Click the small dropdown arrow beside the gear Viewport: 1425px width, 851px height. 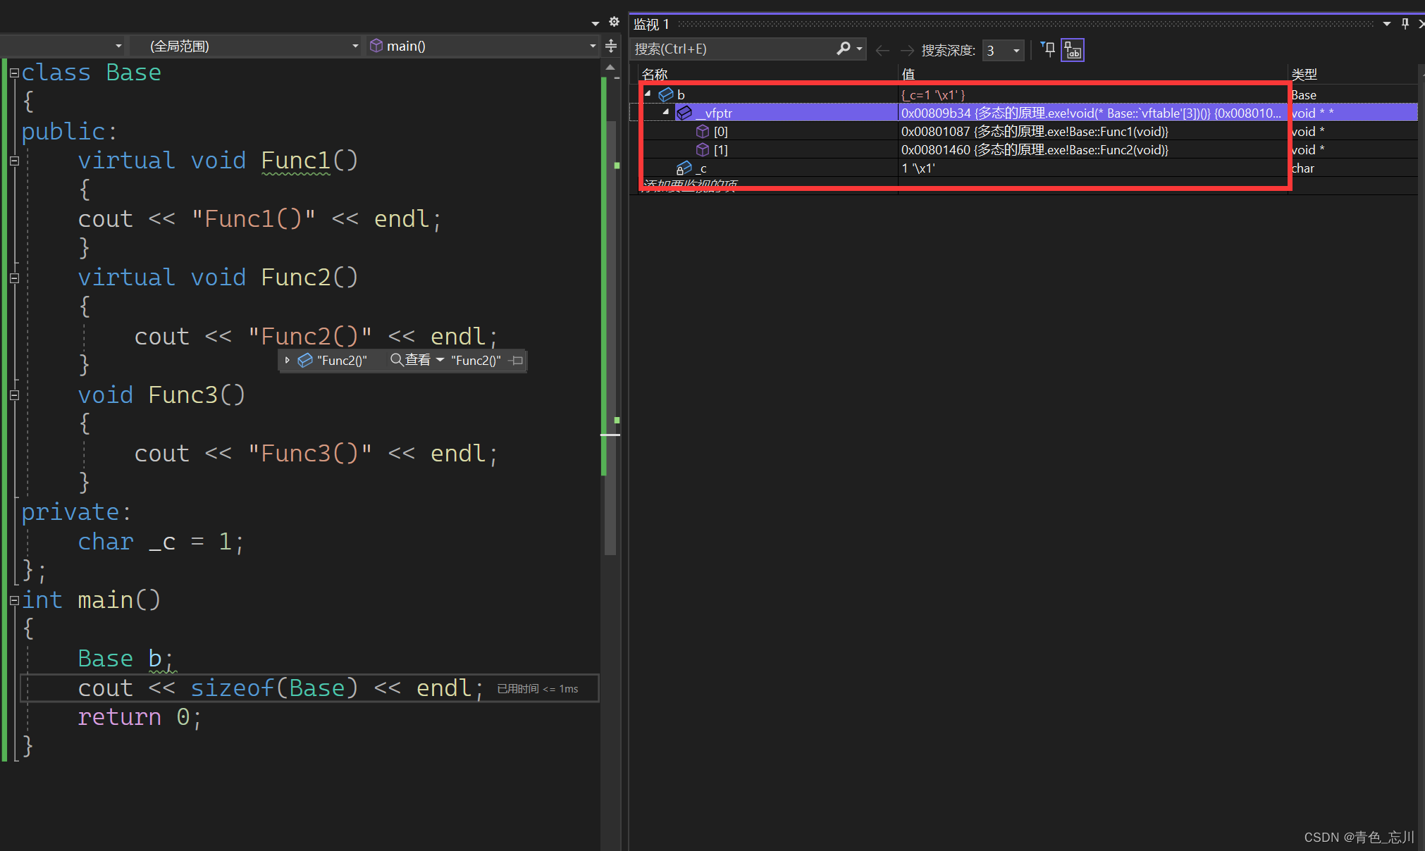595,23
